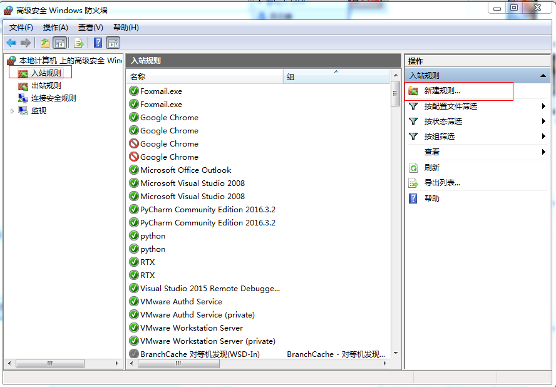Select the Microsoft Office Outlook rule
The image size is (556, 387).
coord(185,170)
